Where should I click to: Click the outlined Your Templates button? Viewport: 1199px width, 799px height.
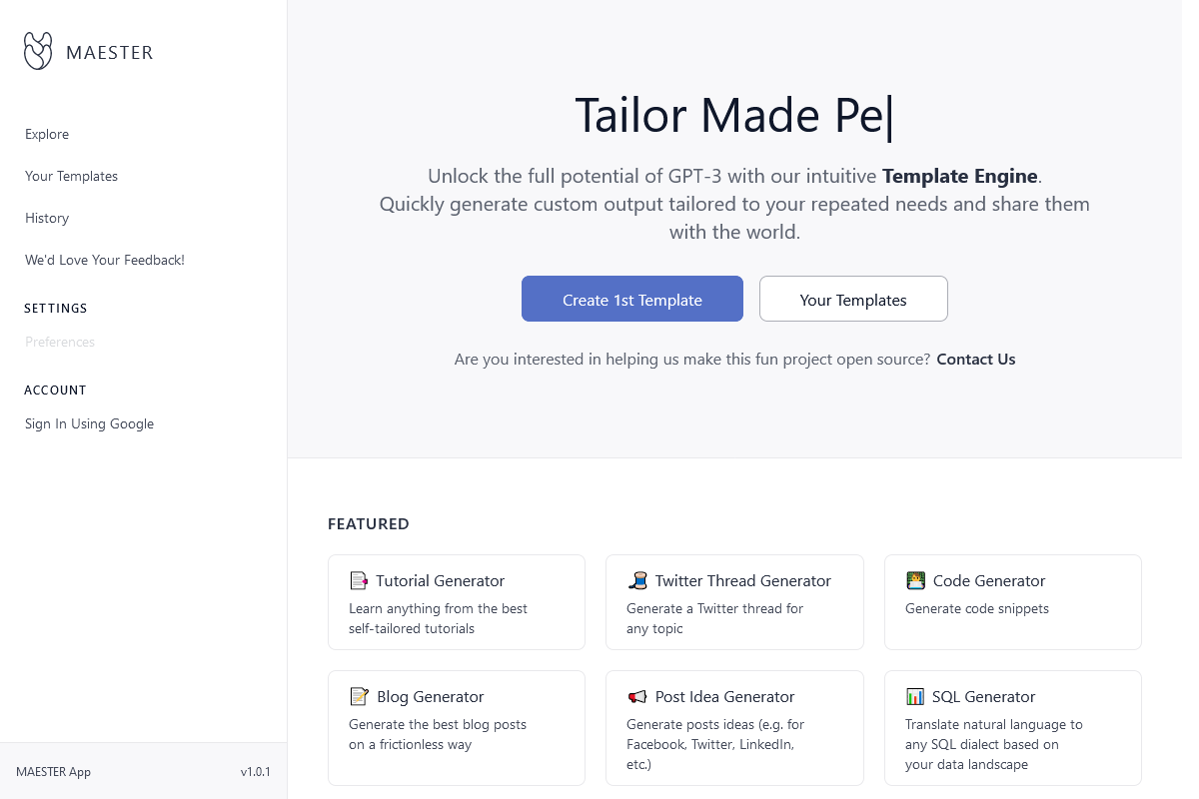(x=853, y=300)
